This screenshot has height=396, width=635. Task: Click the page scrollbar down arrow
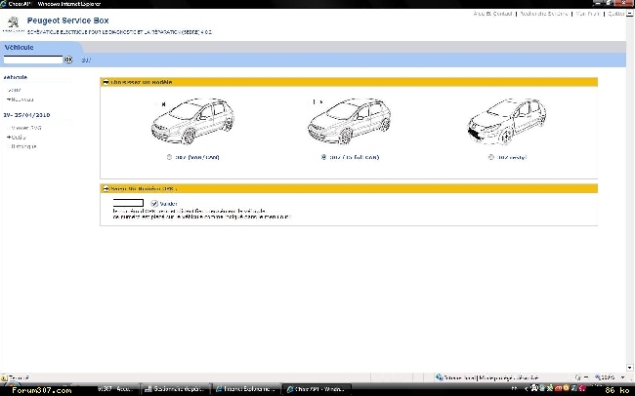pyautogui.click(x=630, y=368)
